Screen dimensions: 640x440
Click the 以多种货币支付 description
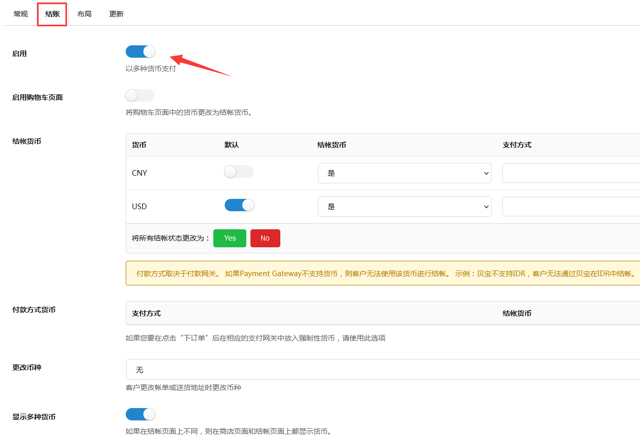coord(151,69)
